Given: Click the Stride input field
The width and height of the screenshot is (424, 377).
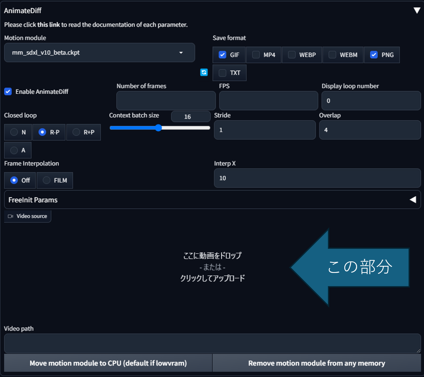Looking at the screenshot, I should [265, 130].
